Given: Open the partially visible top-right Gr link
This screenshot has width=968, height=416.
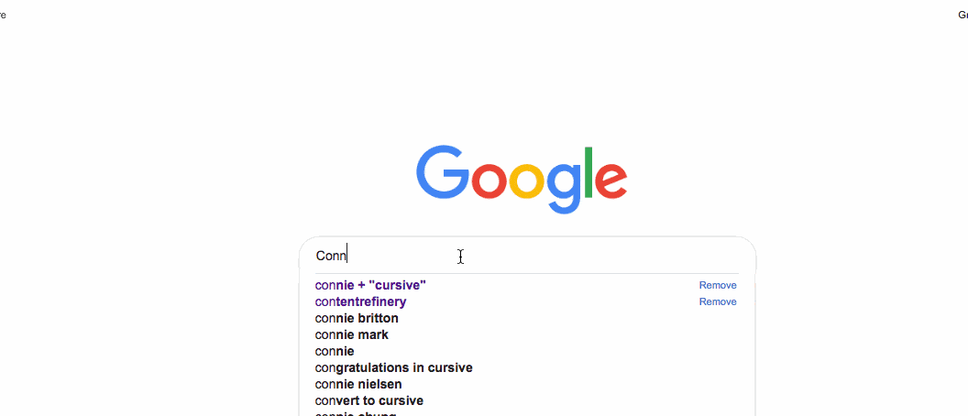Looking at the screenshot, I should click(x=963, y=16).
